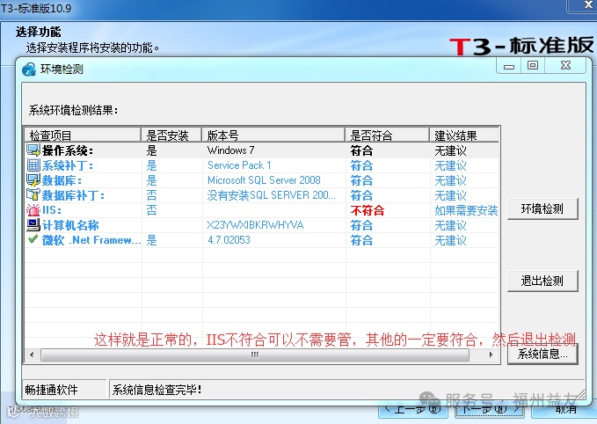The image size is (597, 424).
Task: Click 取消 in the installer window
Action: 564,411
